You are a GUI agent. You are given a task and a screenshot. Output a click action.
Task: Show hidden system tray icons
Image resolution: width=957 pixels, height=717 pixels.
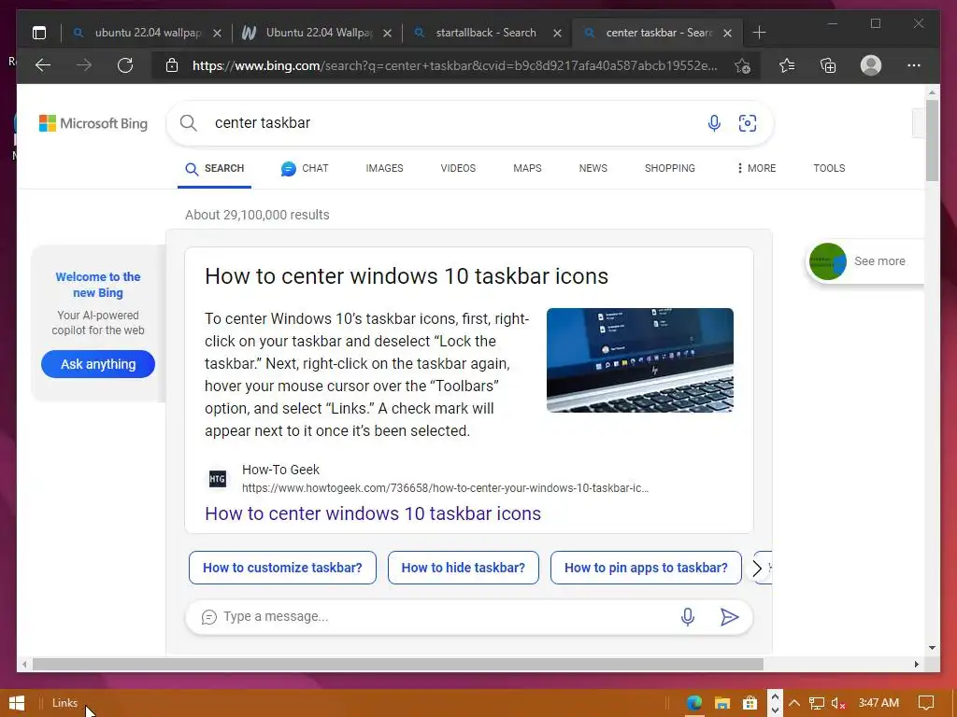794,703
